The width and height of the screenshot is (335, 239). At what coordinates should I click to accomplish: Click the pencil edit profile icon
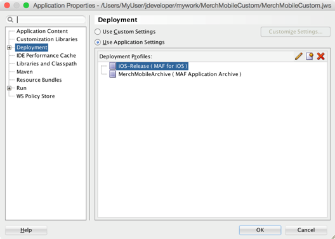click(x=298, y=56)
